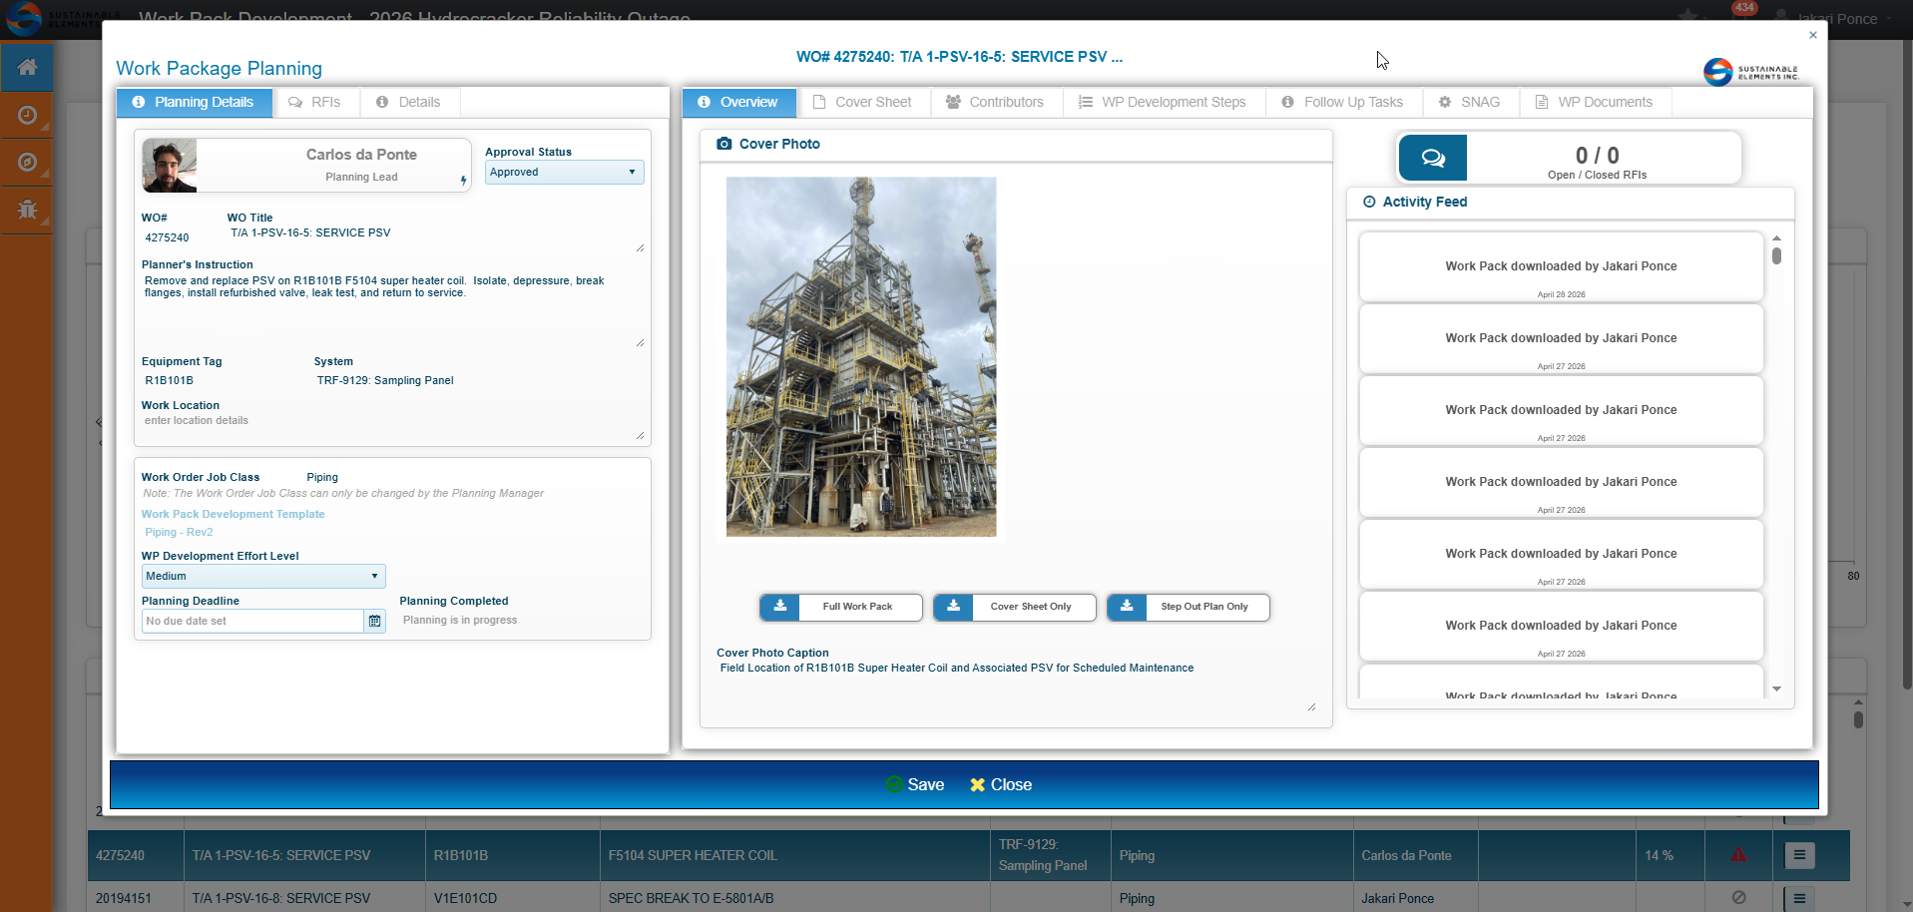Image resolution: width=1913 pixels, height=912 pixels.
Task: Open the Contributors tab
Action: (995, 102)
